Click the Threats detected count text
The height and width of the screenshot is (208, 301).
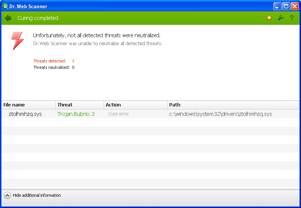54,61
